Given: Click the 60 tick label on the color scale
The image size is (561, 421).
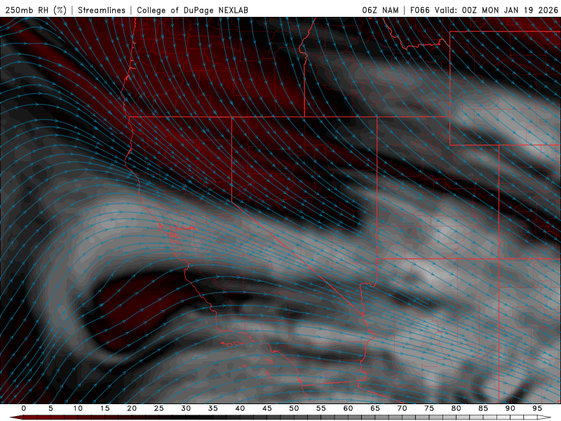Looking at the screenshot, I should pyautogui.click(x=348, y=408).
